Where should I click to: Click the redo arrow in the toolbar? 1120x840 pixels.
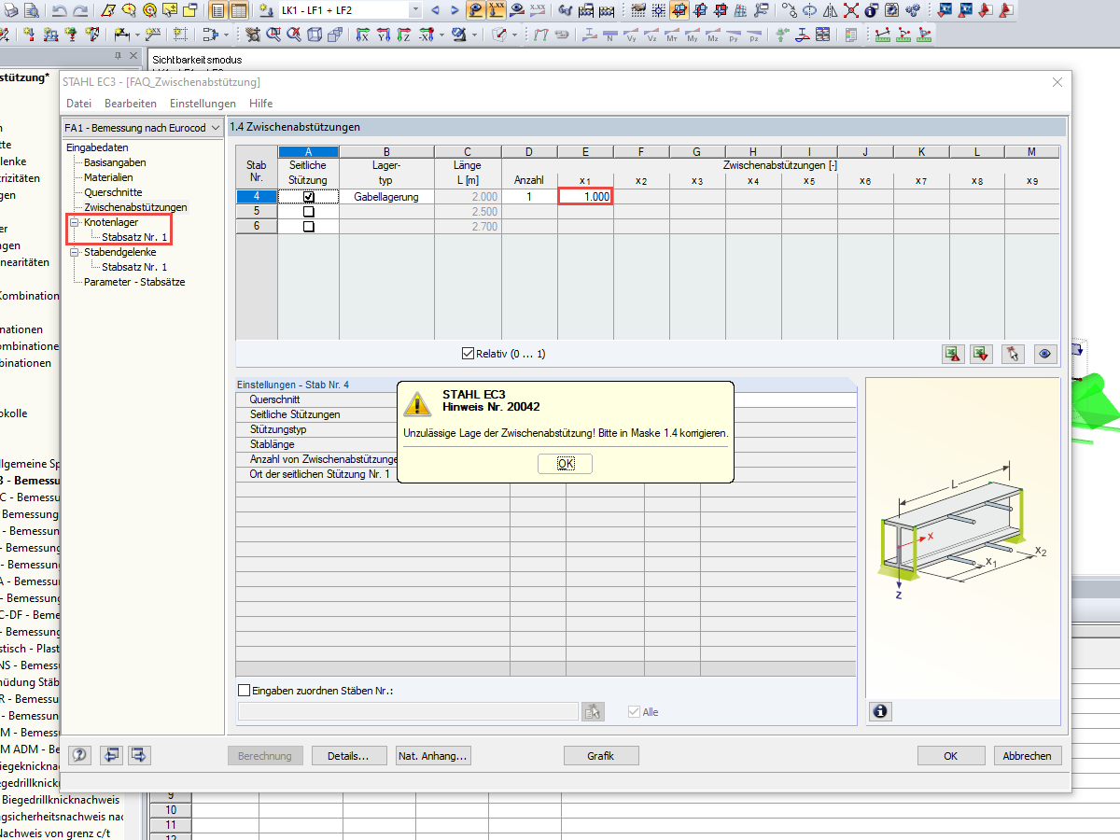(80, 10)
